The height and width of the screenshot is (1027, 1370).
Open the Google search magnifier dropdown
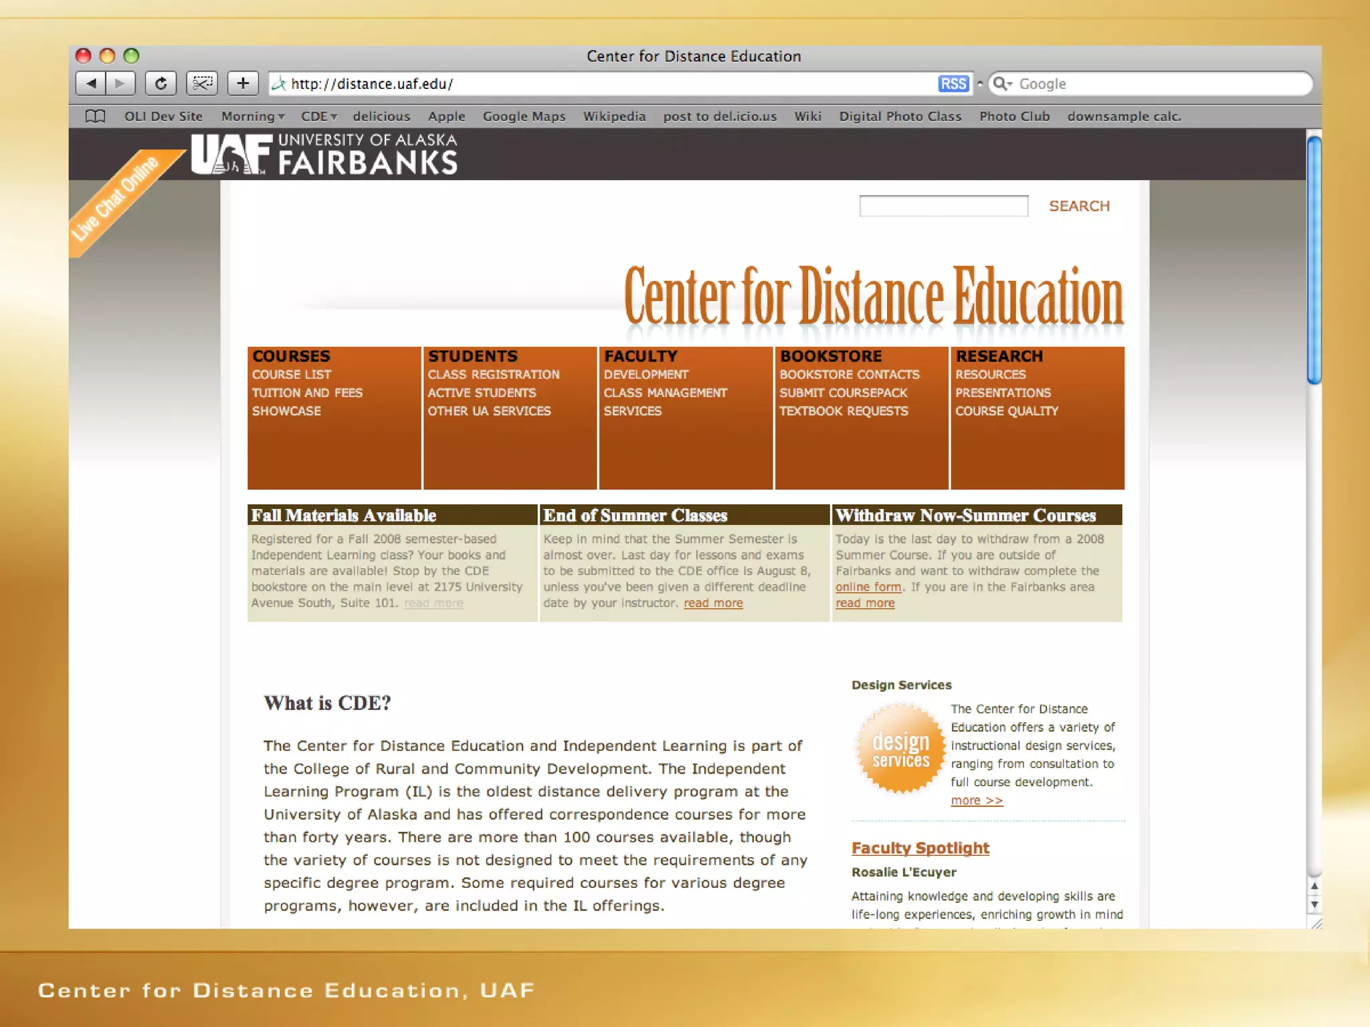1003,84
